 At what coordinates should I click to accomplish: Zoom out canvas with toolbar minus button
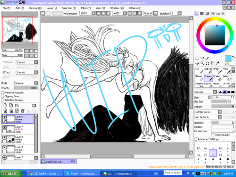(x=98, y=13)
